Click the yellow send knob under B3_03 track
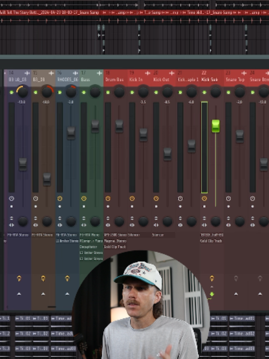This screenshot has width=269, height=359. click(43, 279)
